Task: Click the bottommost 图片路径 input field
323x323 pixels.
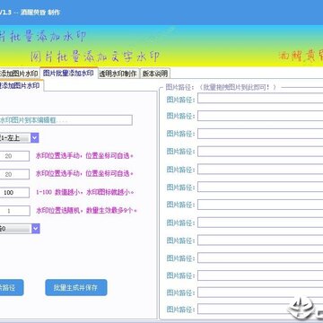Action: point(260,309)
